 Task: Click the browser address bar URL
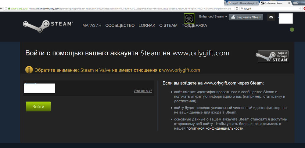(122, 8)
